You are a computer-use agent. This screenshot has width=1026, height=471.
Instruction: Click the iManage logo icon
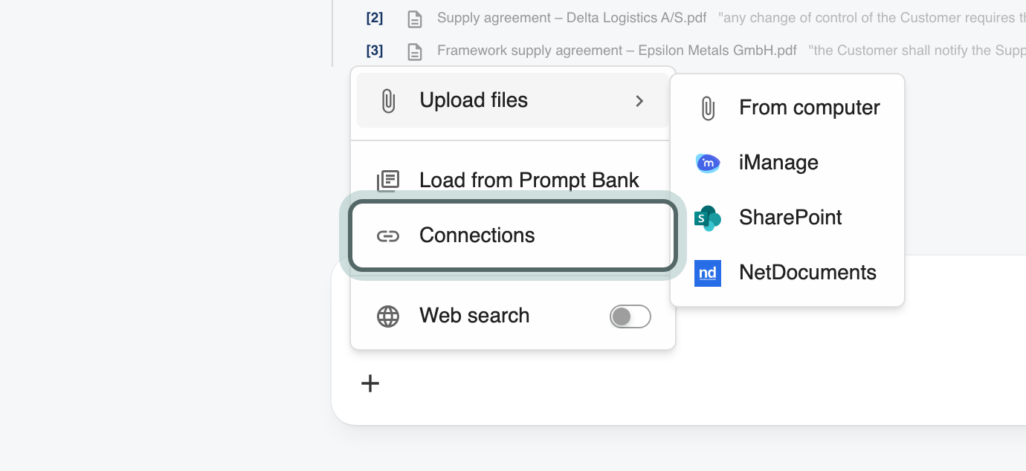point(708,163)
